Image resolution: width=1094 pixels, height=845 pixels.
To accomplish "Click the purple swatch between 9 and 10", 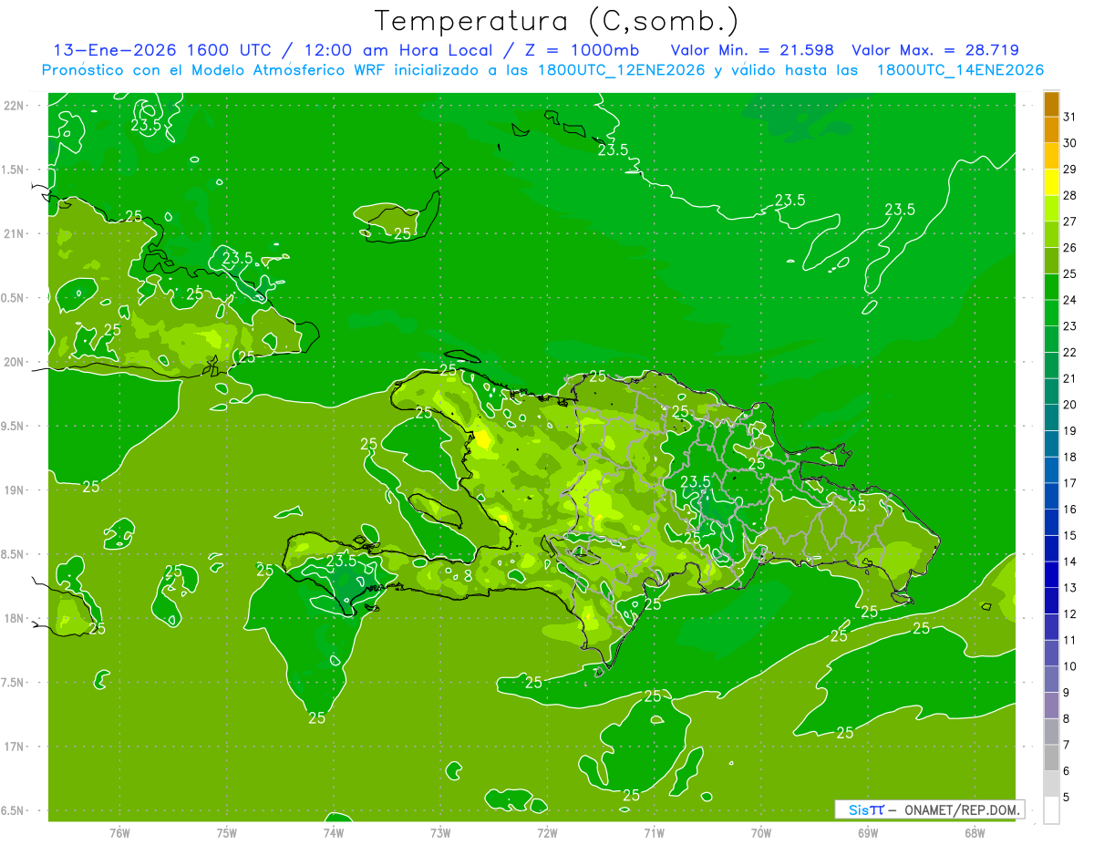I will pos(1051,679).
